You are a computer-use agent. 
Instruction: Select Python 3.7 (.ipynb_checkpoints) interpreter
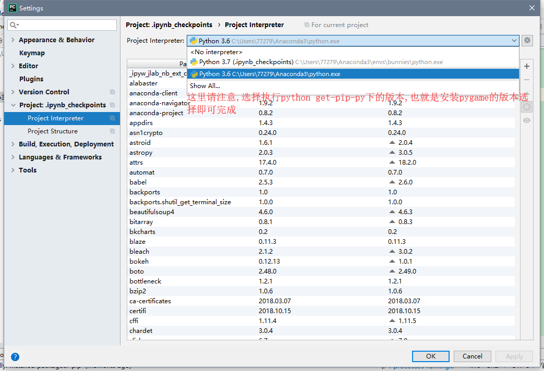pos(353,62)
